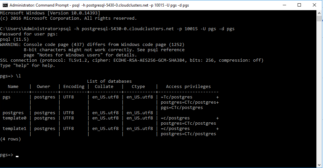Close the Command Prompt window

tap(315, 5)
